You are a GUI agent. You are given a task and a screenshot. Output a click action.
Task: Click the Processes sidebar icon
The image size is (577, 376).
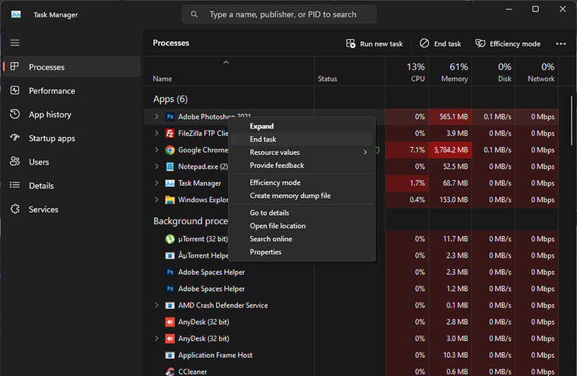(x=14, y=66)
